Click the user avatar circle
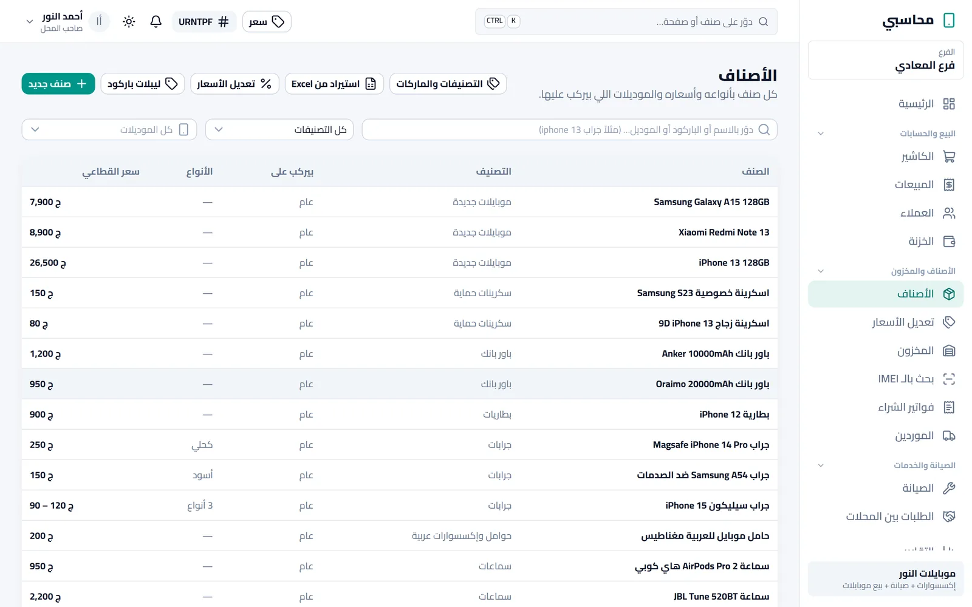 click(99, 22)
